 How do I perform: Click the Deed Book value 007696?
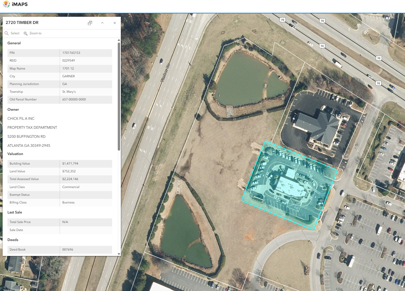pos(68,250)
